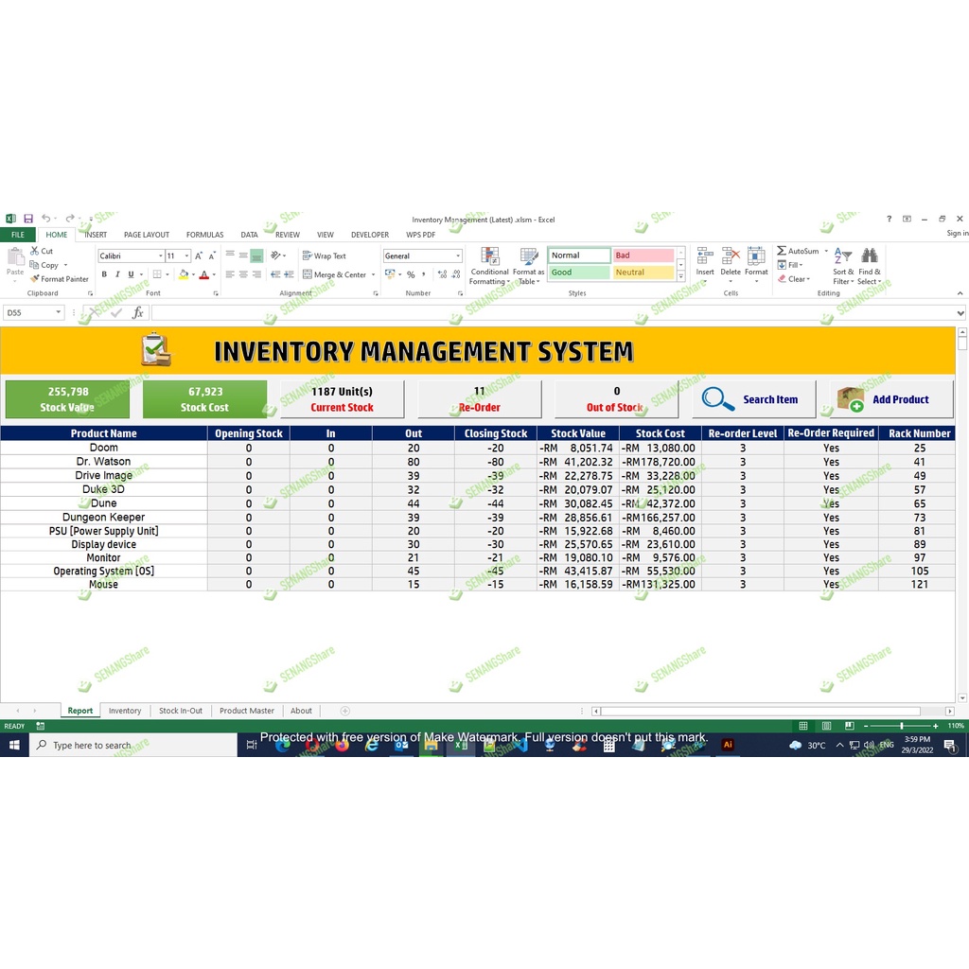Screen dimensions: 969x969
Task: Insert function using the fx icon
Action: click(138, 312)
